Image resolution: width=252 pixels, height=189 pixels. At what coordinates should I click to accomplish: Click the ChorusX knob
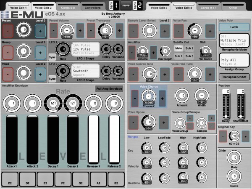(x=149, y=96)
